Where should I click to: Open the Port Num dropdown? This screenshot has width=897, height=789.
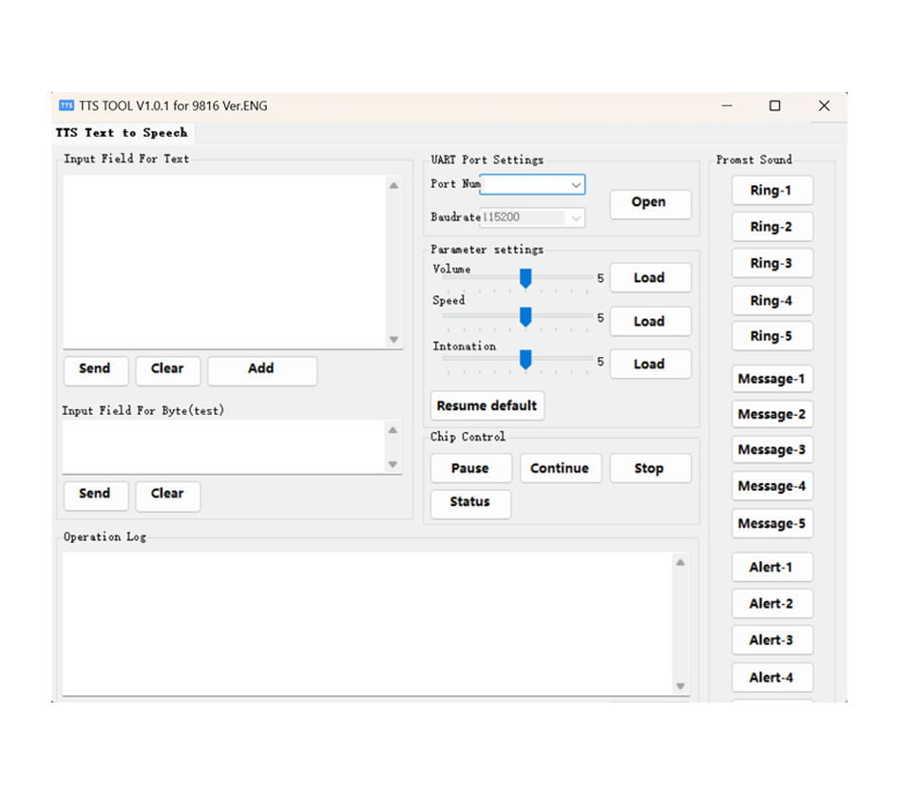tap(575, 184)
